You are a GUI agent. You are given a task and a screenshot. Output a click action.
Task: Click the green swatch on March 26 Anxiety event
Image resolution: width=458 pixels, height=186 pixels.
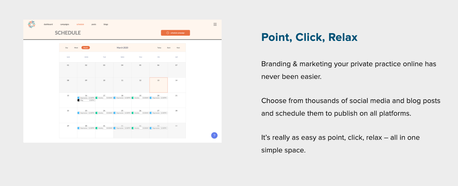tap(133, 113)
